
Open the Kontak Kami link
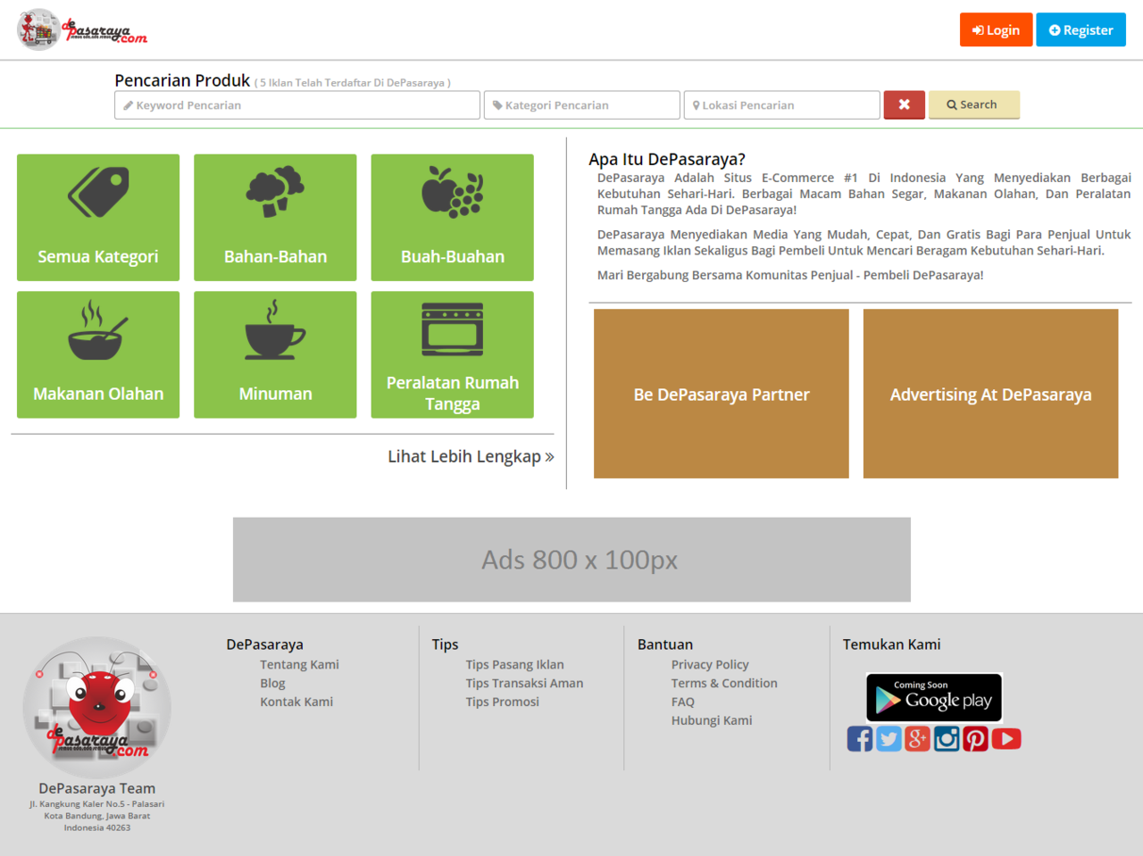[x=296, y=702]
